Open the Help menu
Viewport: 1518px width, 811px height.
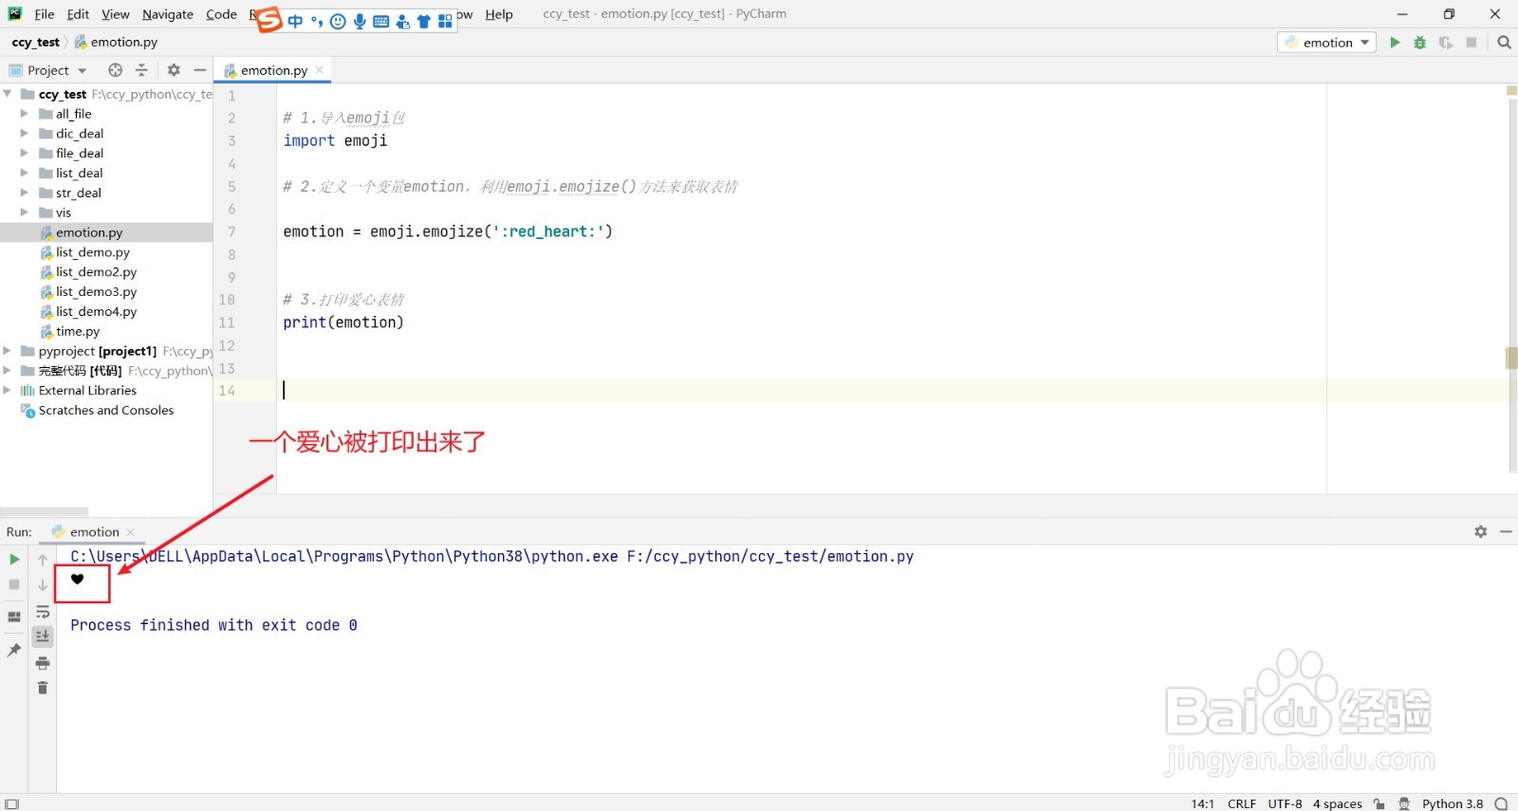point(499,14)
